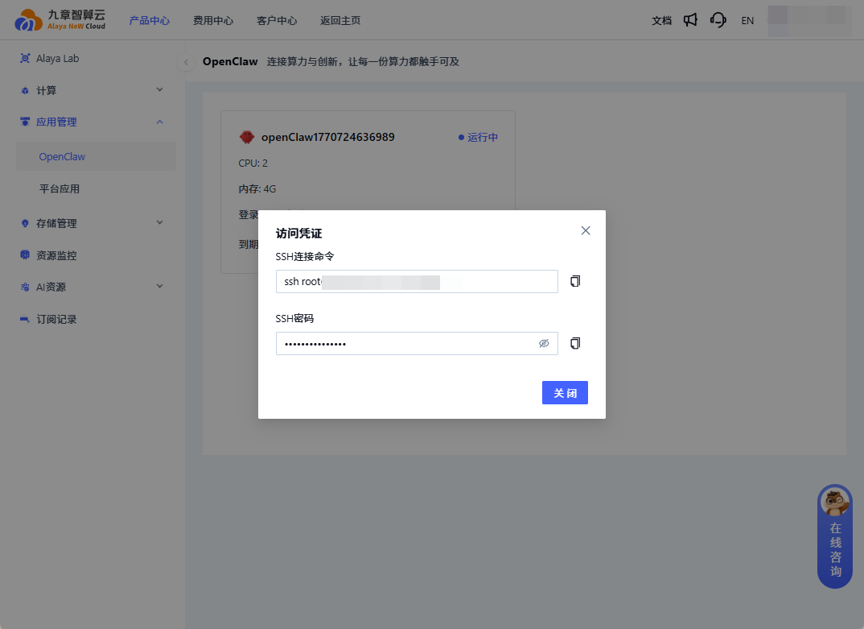Open the announcements megaphone icon
Image resolution: width=864 pixels, height=629 pixels.
click(689, 20)
